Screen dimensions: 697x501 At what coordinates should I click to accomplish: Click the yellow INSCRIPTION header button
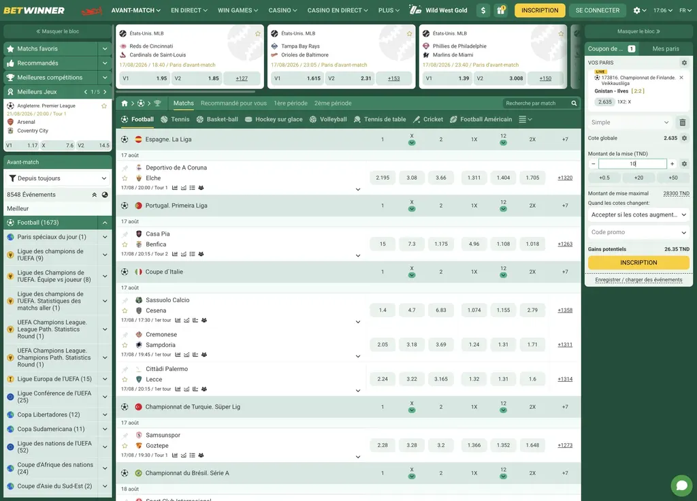click(x=540, y=10)
